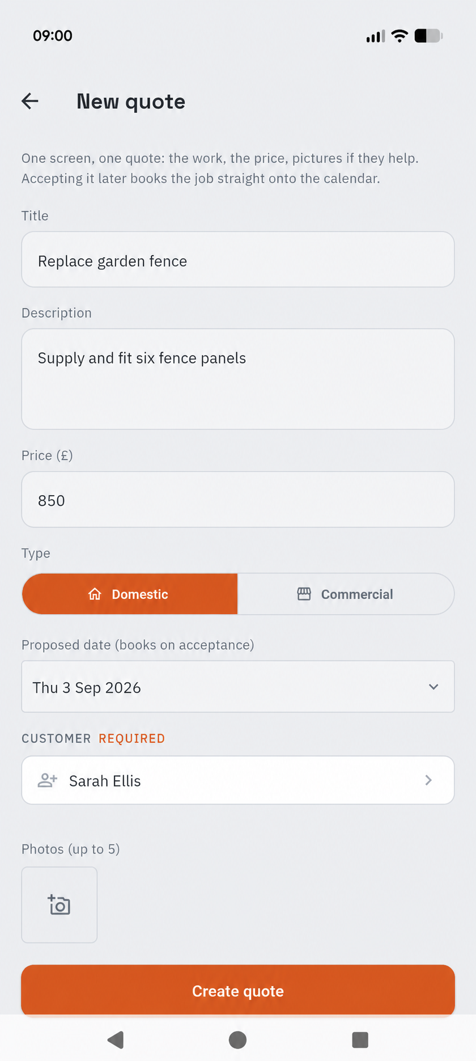Tap the Sarah Ellis customer row
The height and width of the screenshot is (1061, 476).
pyautogui.click(x=238, y=780)
